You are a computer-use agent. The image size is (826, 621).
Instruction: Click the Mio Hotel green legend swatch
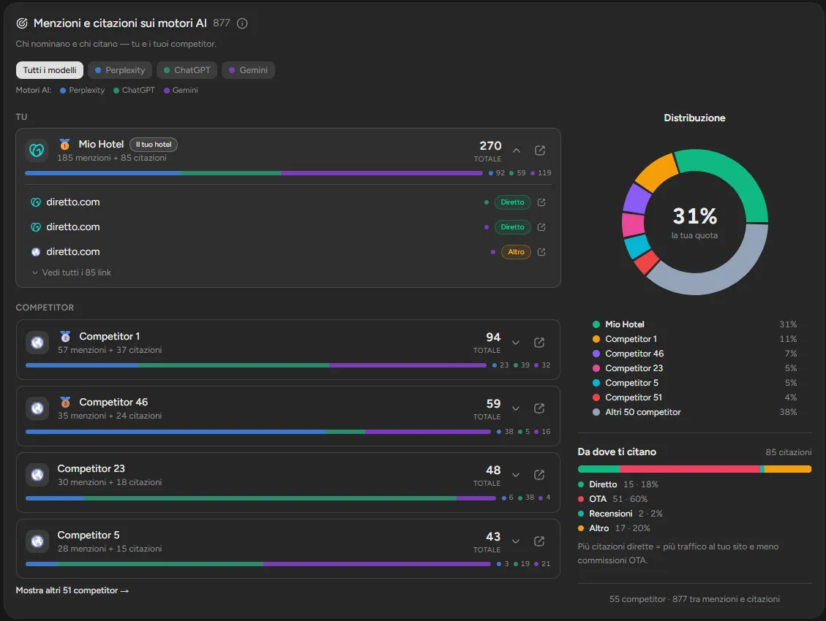596,324
